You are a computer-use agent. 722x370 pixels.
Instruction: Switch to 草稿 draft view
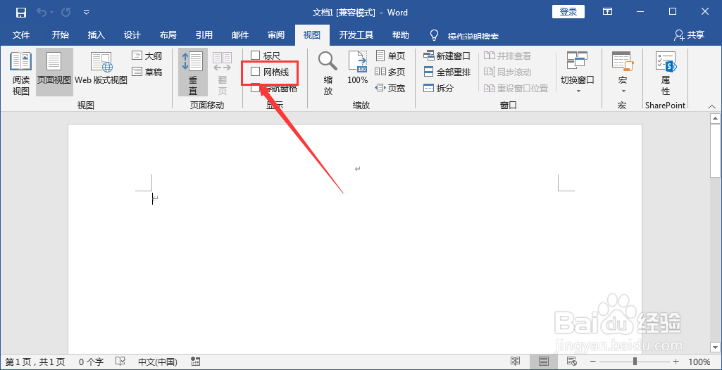[x=147, y=72]
